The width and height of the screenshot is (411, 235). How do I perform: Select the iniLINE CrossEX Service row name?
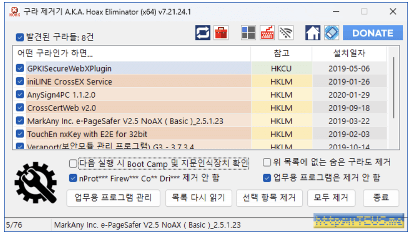70,81
